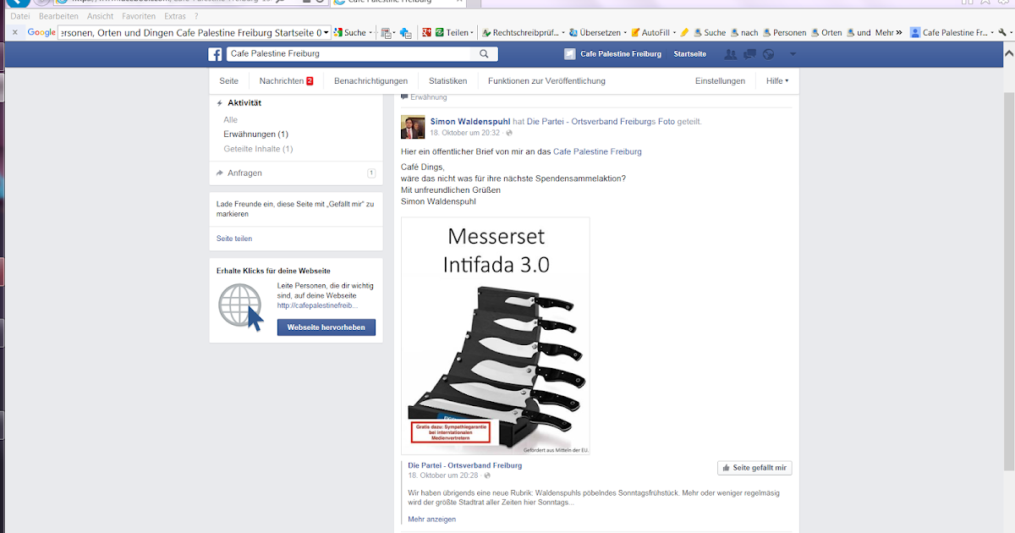Viewport: 1015px width, 533px height.
Task: Open the Bearbeiten menu
Action: [x=58, y=16]
